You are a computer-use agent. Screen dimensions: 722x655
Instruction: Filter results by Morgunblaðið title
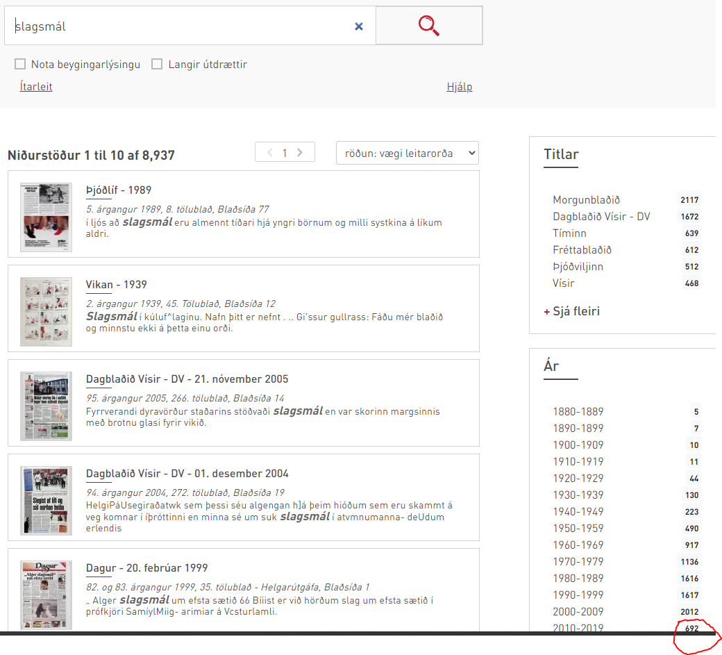586,200
